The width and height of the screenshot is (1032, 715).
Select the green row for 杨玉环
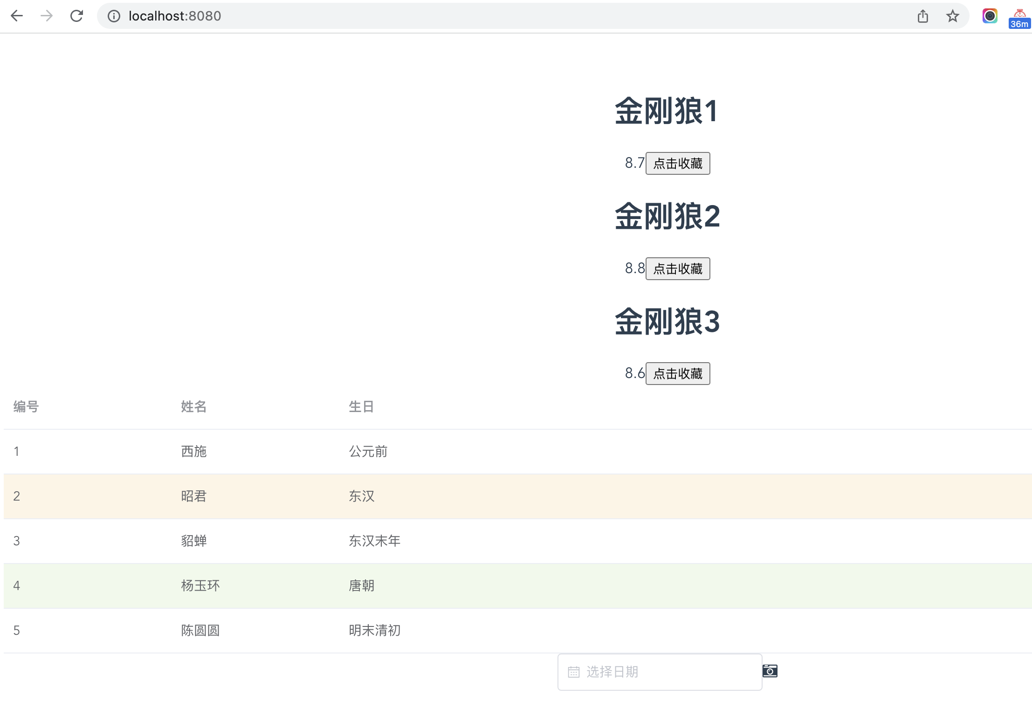[200, 585]
